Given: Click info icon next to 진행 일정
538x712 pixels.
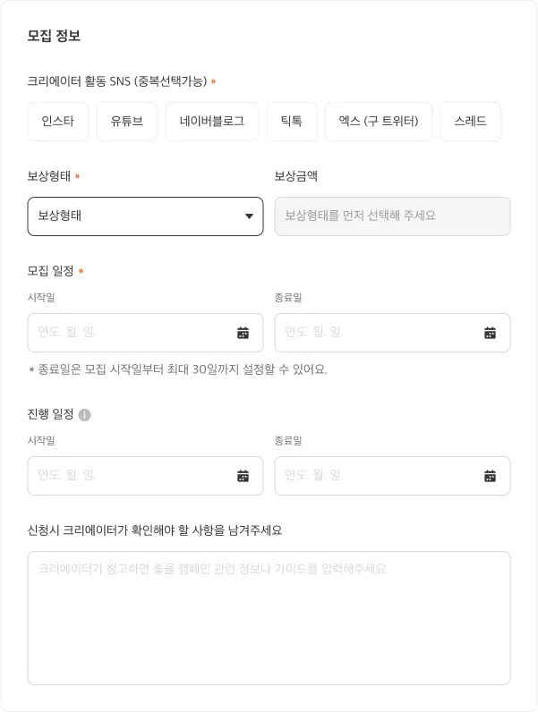Looking at the screenshot, I should [85, 415].
